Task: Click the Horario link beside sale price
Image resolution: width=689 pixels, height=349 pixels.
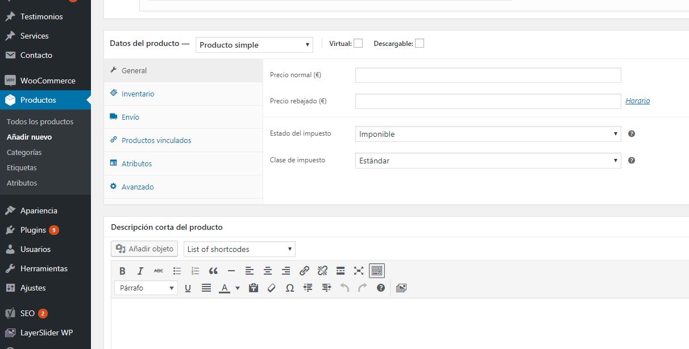Action: (x=638, y=101)
